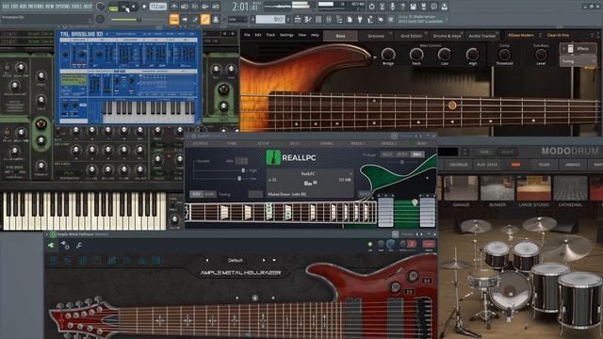This screenshot has height=339, width=603.
Task: Open the mixer icon in second toolbar row
Action: [x=329, y=19]
